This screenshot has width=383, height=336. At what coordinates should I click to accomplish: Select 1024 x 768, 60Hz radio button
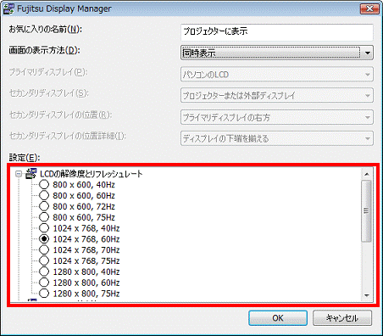(44, 239)
